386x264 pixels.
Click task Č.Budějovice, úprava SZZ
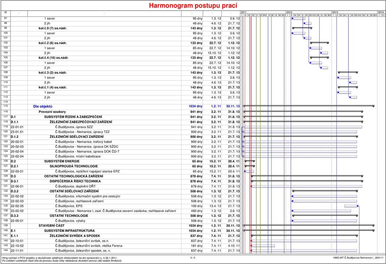click(x=74, y=127)
